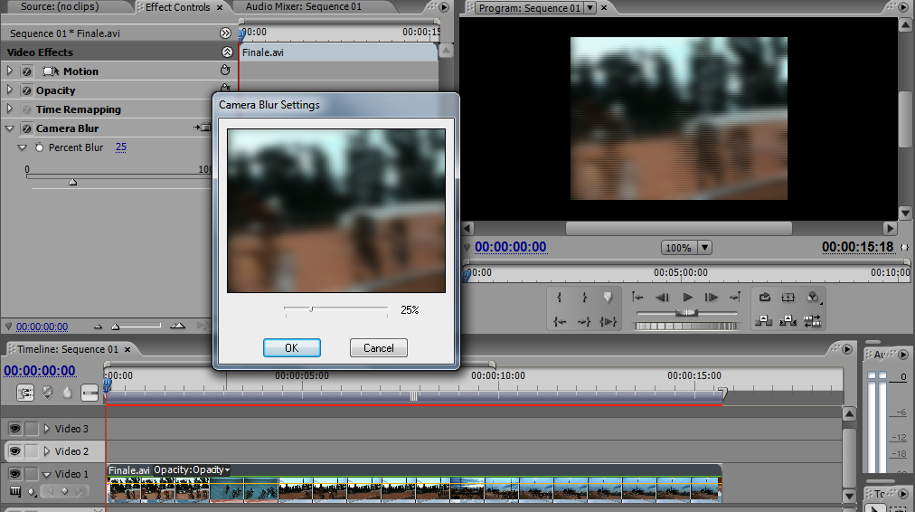The width and height of the screenshot is (915, 512).
Task: Go to previous edit point
Action: 637,297
